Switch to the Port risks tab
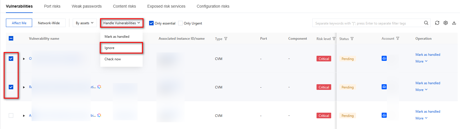This screenshot has height=129, width=460. (52, 6)
